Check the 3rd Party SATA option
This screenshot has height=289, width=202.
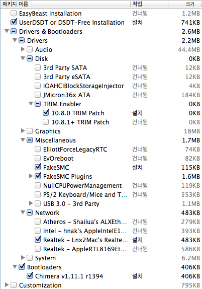pos(38,67)
